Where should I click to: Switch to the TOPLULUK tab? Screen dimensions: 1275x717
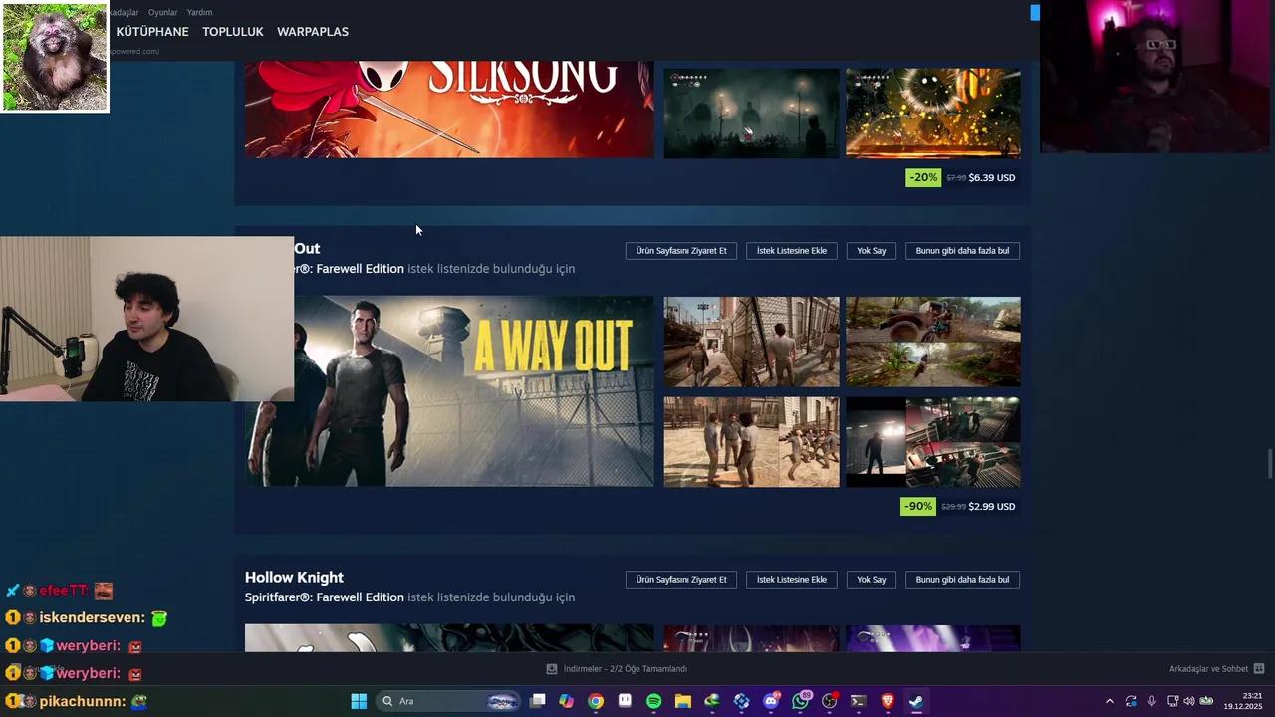tap(233, 32)
